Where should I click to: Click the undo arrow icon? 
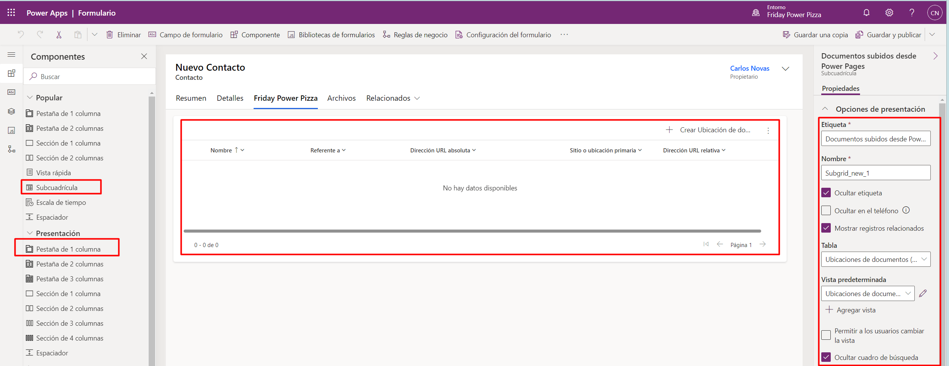point(21,35)
